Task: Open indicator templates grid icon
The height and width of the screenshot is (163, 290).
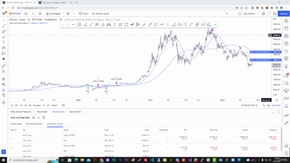Action: coord(68,14)
